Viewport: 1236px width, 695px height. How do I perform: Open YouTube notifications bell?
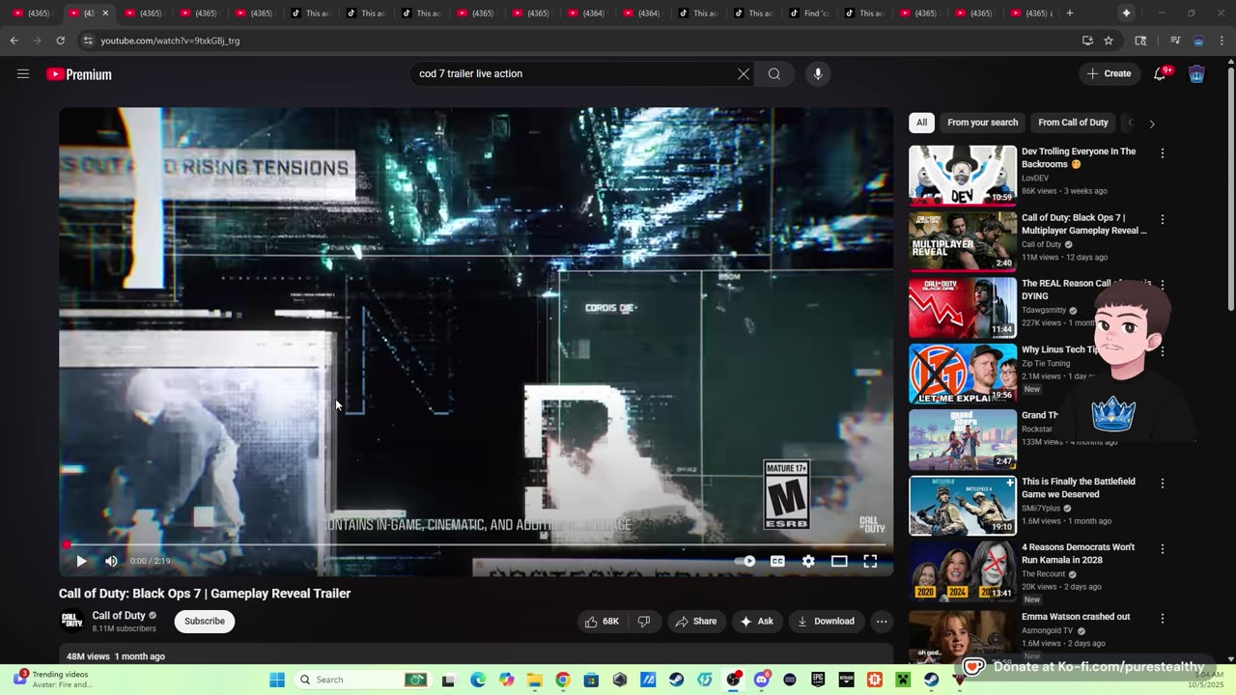point(1160,74)
